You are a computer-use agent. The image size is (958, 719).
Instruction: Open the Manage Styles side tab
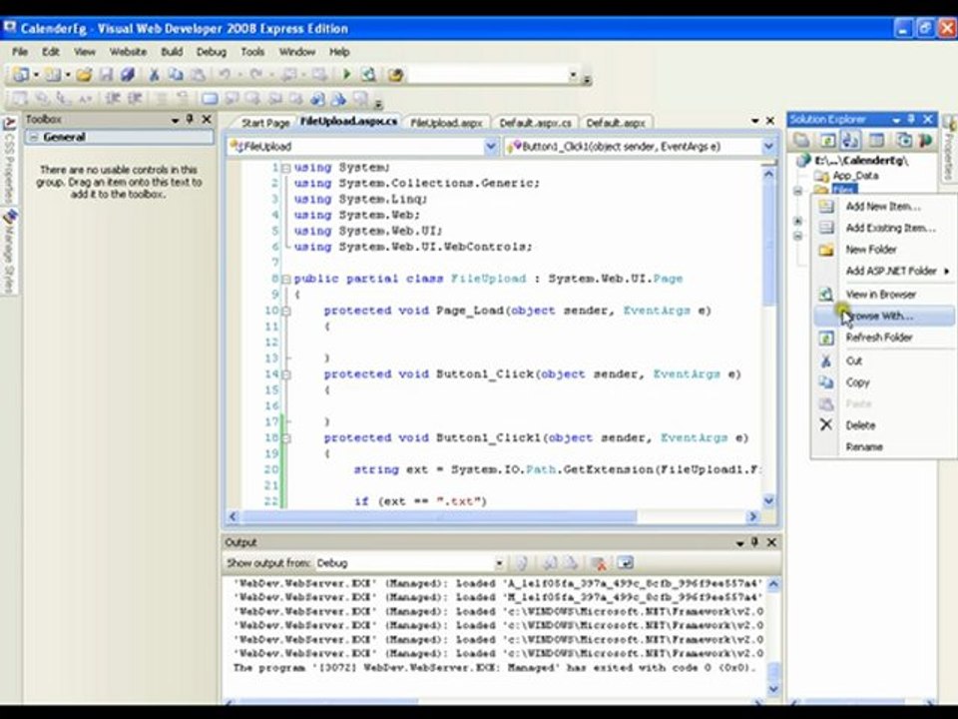[x=10, y=252]
